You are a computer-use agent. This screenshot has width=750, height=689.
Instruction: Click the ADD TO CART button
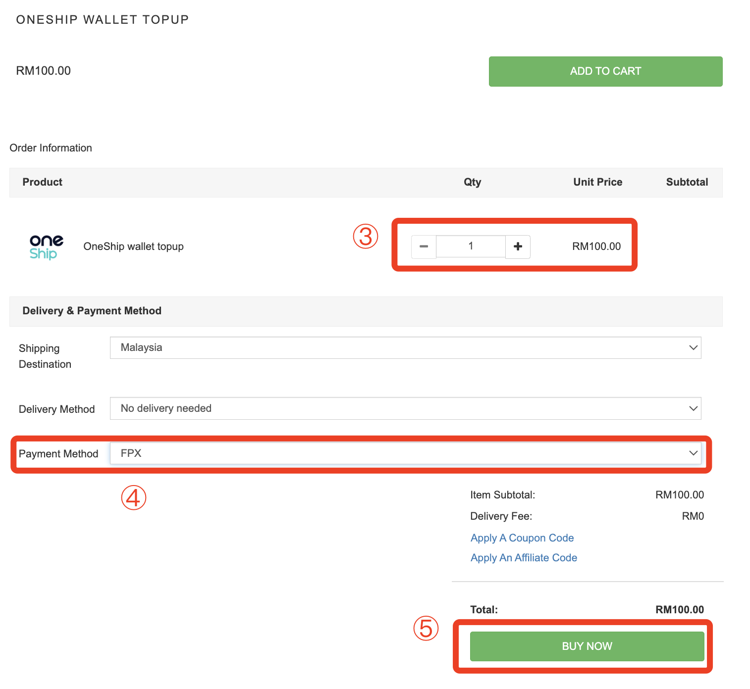tap(605, 71)
